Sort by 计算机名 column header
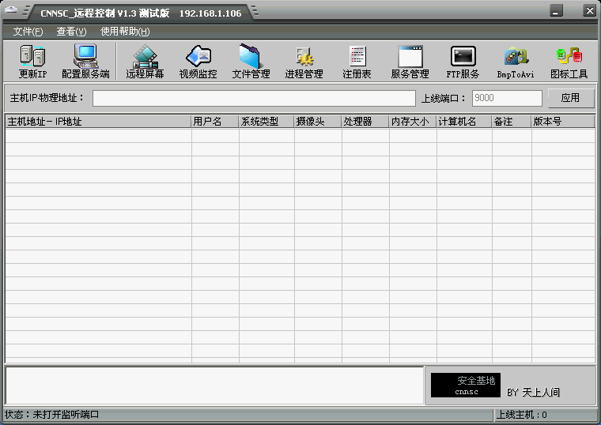 pos(463,122)
